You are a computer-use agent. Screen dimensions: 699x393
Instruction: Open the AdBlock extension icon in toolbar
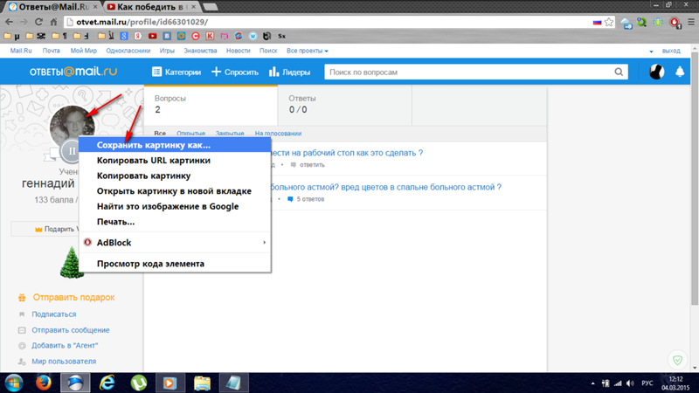pyautogui.click(x=675, y=23)
